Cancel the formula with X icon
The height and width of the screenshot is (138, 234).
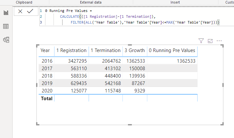(x=20, y=11)
